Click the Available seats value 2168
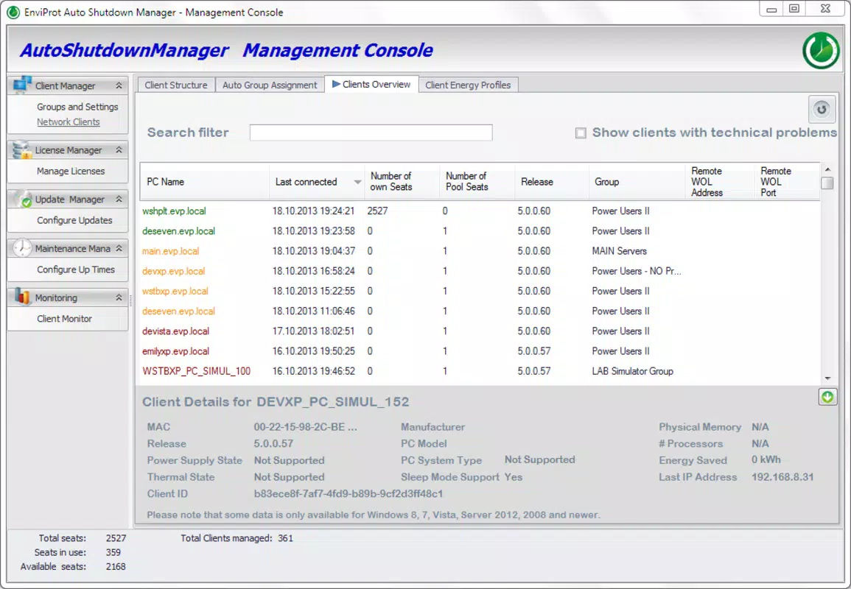Viewport: 851px width, 589px height. pos(116,566)
